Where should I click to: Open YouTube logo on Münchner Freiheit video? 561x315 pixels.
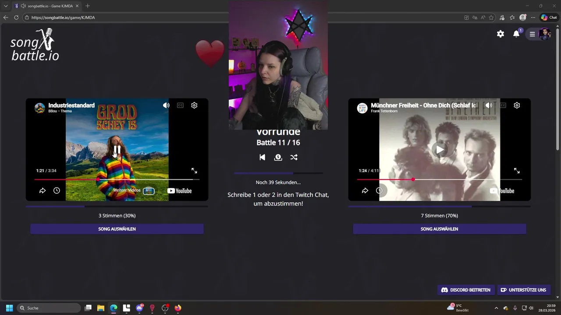tap(502, 191)
